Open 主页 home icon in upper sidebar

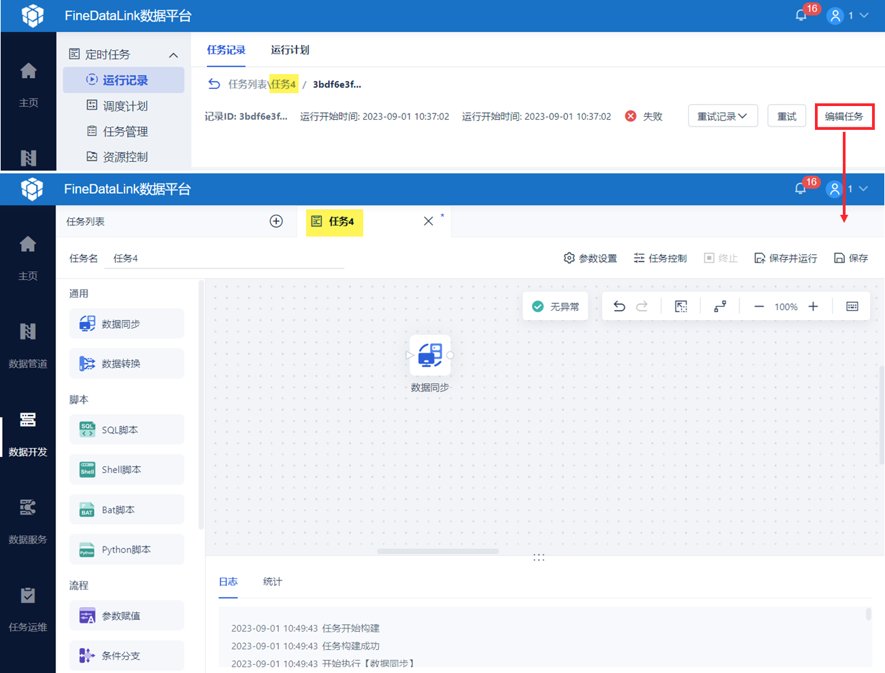(29, 71)
